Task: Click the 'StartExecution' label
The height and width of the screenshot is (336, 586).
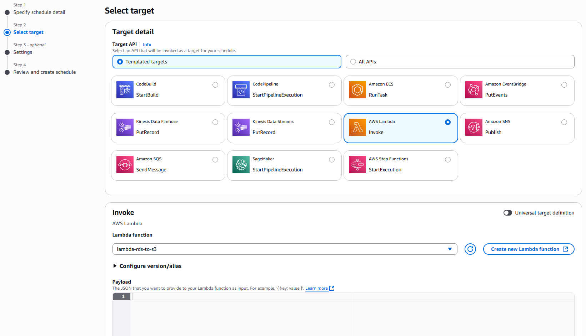Action: click(385, 170)
